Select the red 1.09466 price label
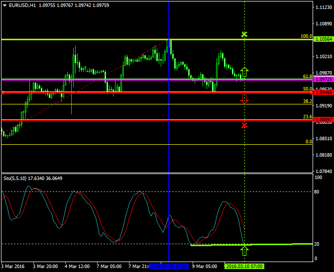334x272 pixels. tap(323, 92)
